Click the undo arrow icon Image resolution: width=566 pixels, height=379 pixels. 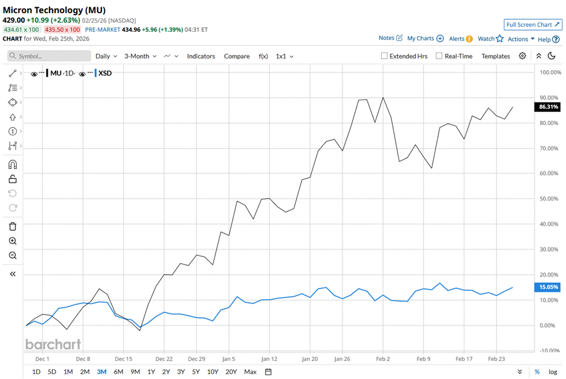coord(13,193)
